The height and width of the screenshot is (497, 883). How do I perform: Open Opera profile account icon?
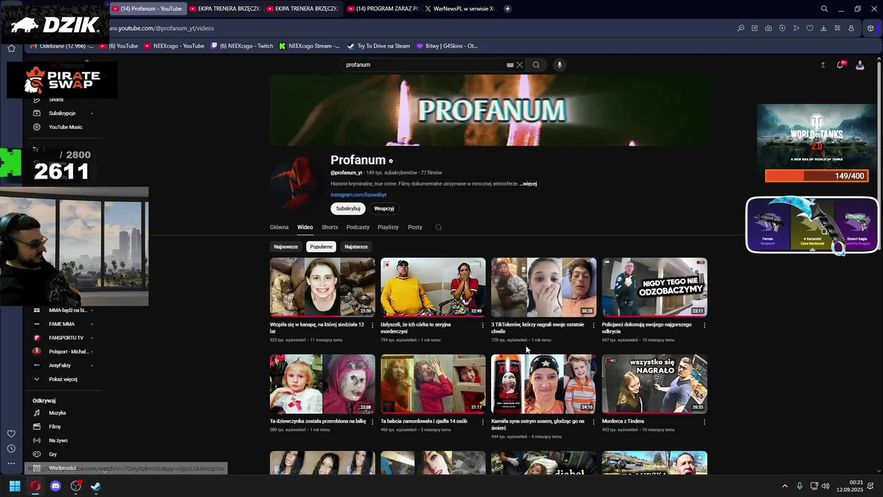coord(851,28)
